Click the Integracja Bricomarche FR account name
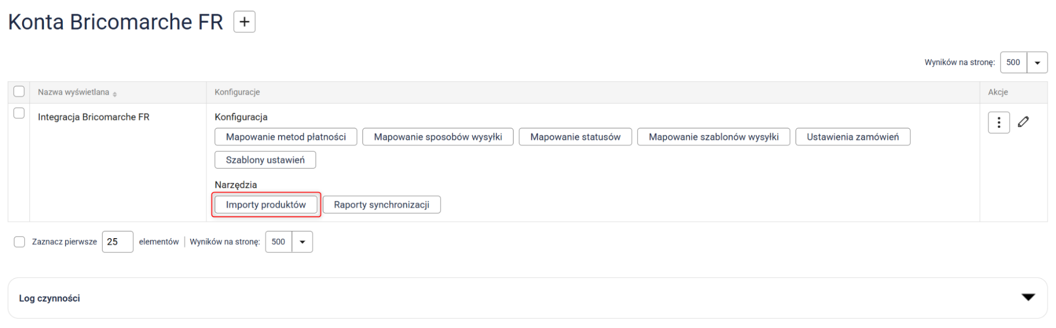This screenshot has width=1056, height=328. [94, 117]
